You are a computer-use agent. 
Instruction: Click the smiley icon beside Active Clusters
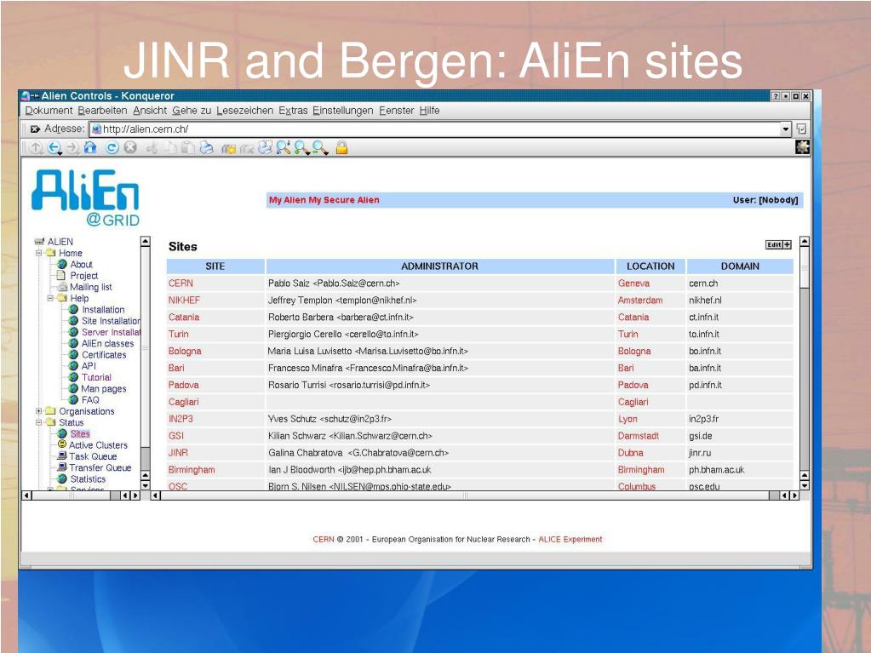pos(62,444)
